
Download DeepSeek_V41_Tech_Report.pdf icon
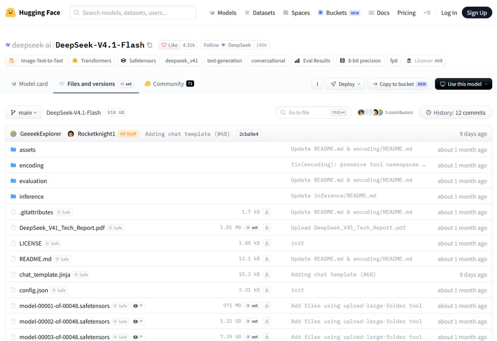click(267, 227)
